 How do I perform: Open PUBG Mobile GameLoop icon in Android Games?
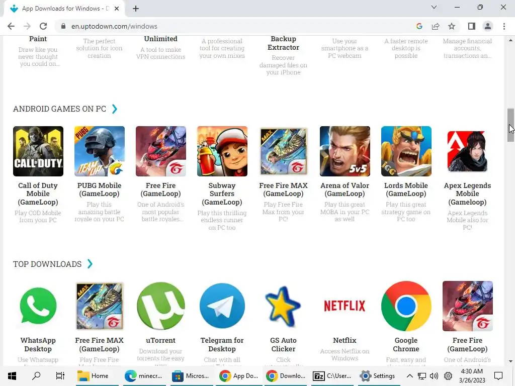pyautogui.click(x=100, y=151)
